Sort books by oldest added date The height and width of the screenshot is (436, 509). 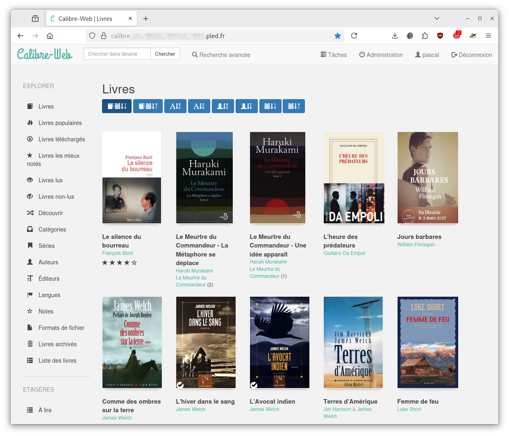pos(148,106)
